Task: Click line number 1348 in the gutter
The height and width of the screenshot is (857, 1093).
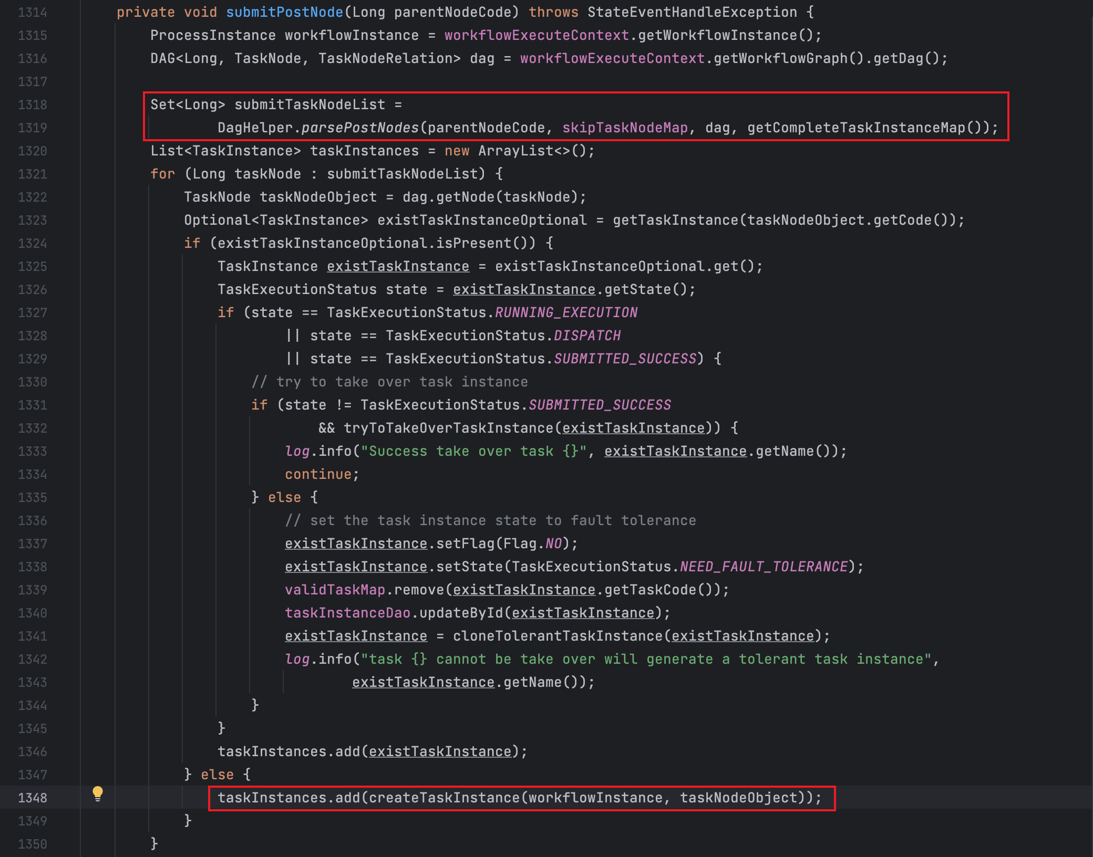Action: point(33,798)
